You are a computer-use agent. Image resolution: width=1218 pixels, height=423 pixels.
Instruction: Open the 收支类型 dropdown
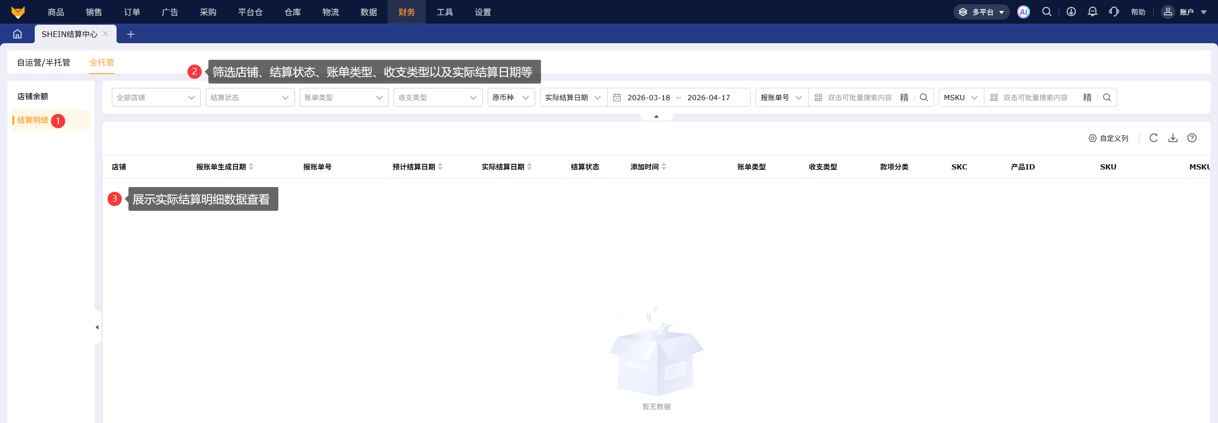[438, 97]
